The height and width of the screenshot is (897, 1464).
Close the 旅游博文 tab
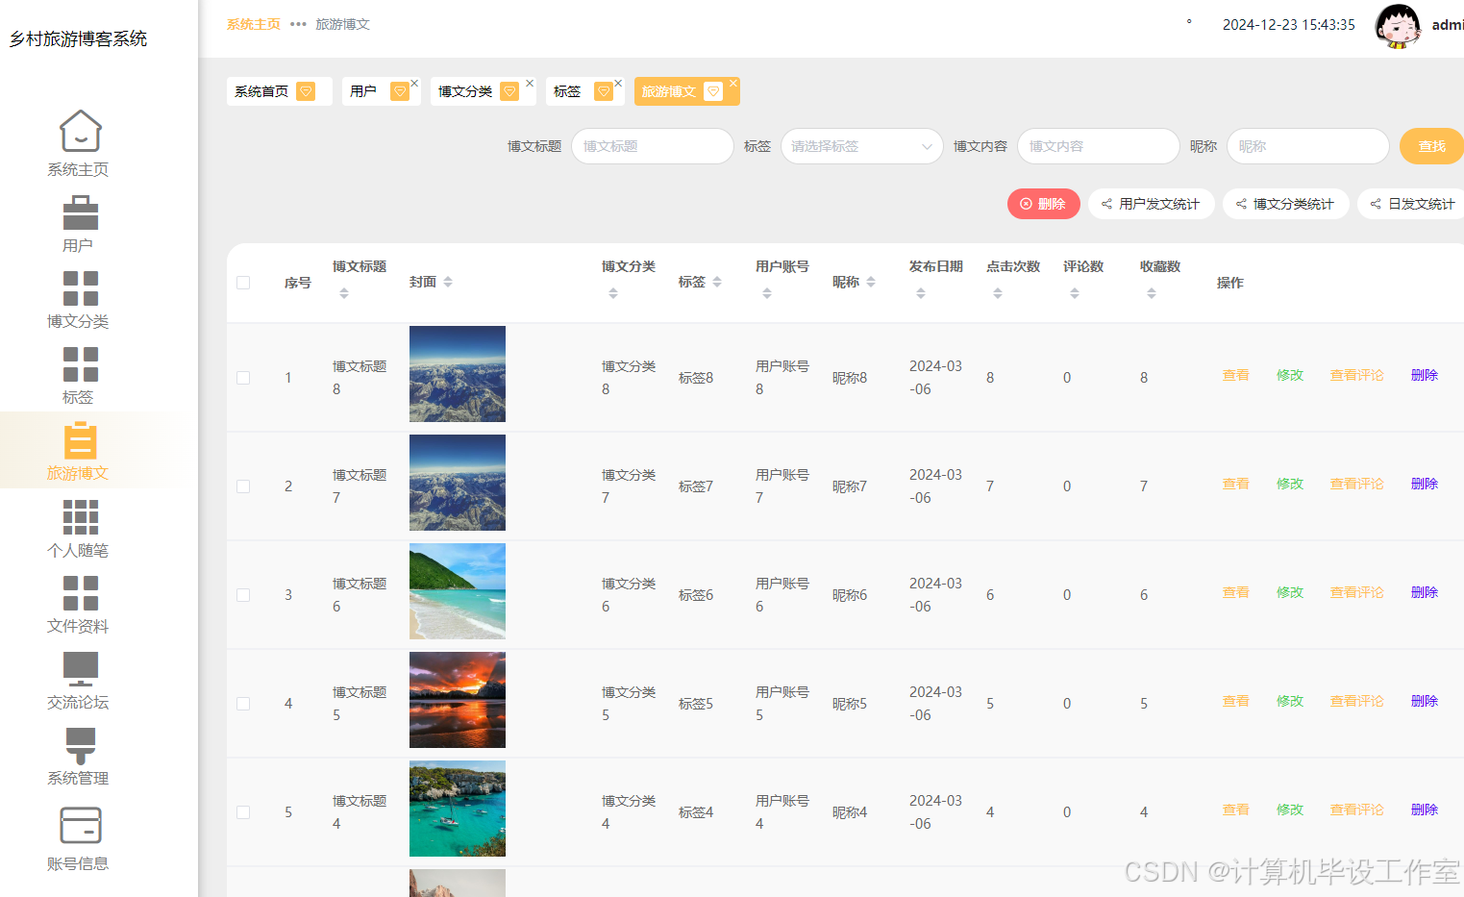733,83
